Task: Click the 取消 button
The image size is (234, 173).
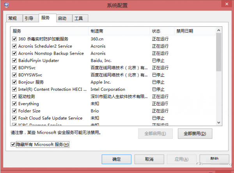Action: pos(149,159)
